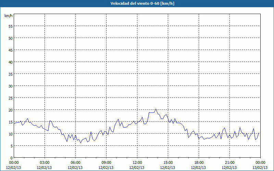Click the y-axis label '15'

pos(11,122)
